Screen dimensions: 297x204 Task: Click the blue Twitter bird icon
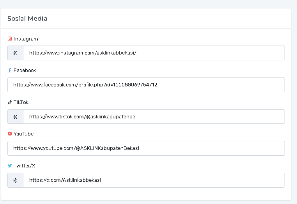(x=10, y=166)
